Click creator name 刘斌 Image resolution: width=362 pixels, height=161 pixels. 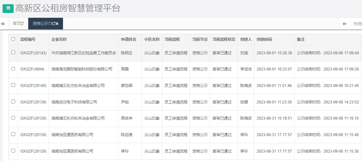(x=244, y=53)
